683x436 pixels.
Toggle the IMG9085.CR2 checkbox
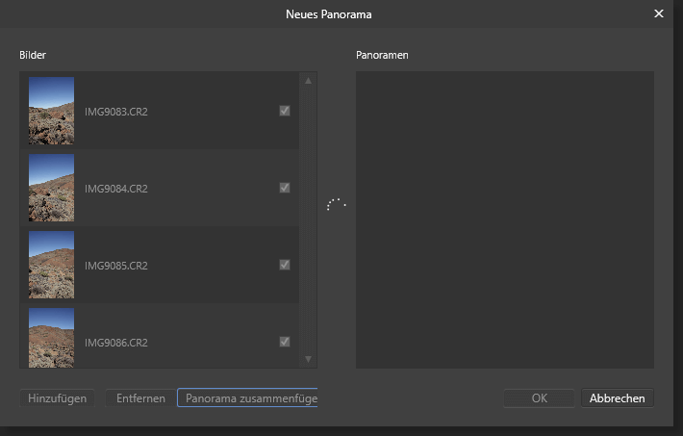click(x=285, y=265)
